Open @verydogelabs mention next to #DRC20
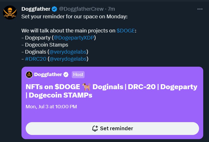 [68, 59]
